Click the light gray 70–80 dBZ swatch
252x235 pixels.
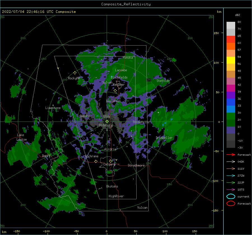[231, 25]
